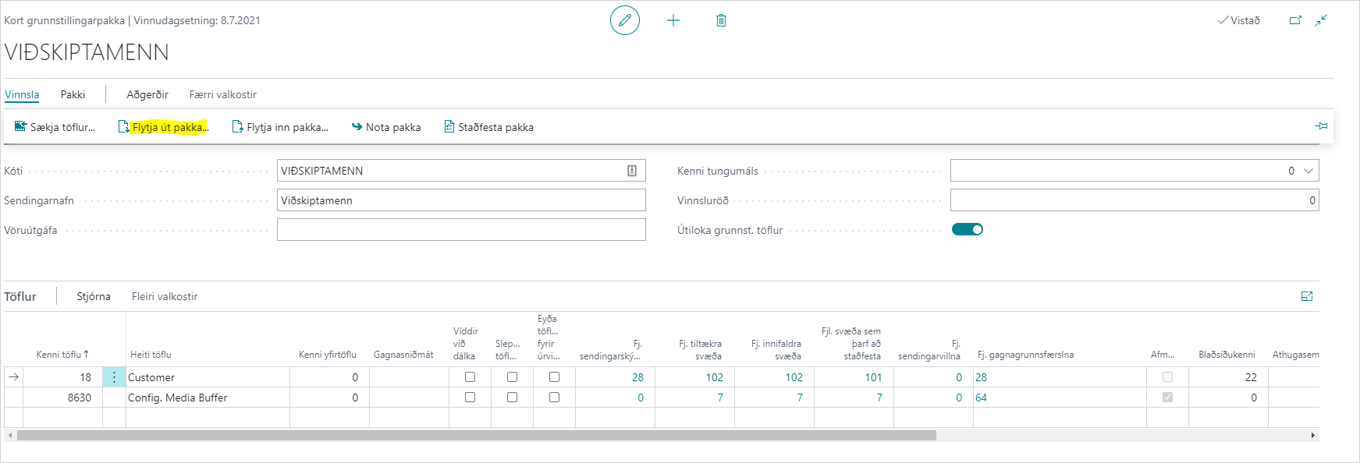Image resolution: width=1360 pixels, height=463 pixels.
Task: Click the collapse page arrows icon
Action: pyautogui.click(x=1321, y=20)
